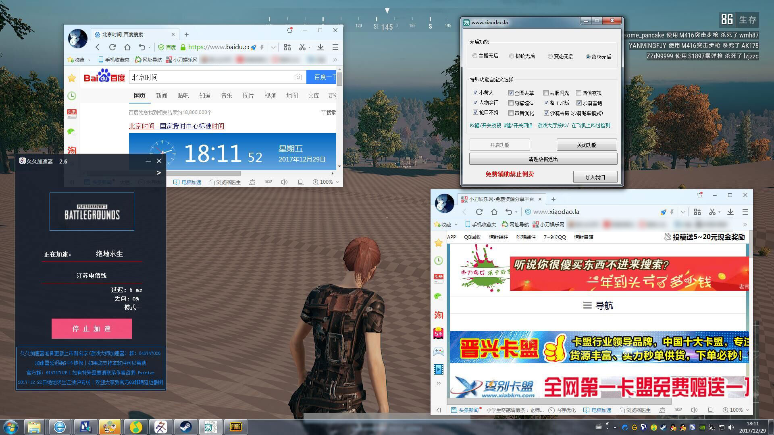Open Steam from the taskbar
Viewport: 774px width, 435px height.
185,427
